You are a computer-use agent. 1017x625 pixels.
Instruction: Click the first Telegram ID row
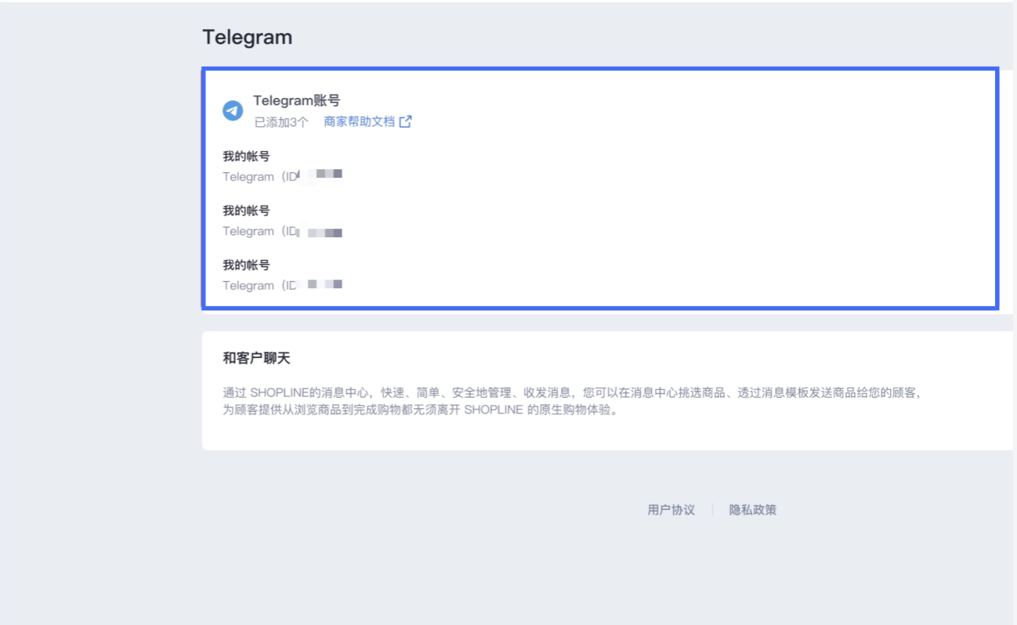point(282,175)
